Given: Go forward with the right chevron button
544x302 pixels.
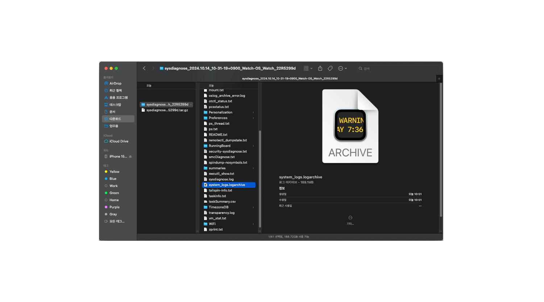Looking at the screenshot, I should (x=153, y=68).
